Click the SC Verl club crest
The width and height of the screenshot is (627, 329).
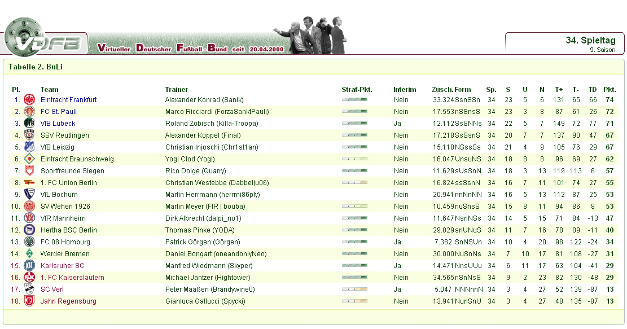pyautogui.click(x=29, y=289)
